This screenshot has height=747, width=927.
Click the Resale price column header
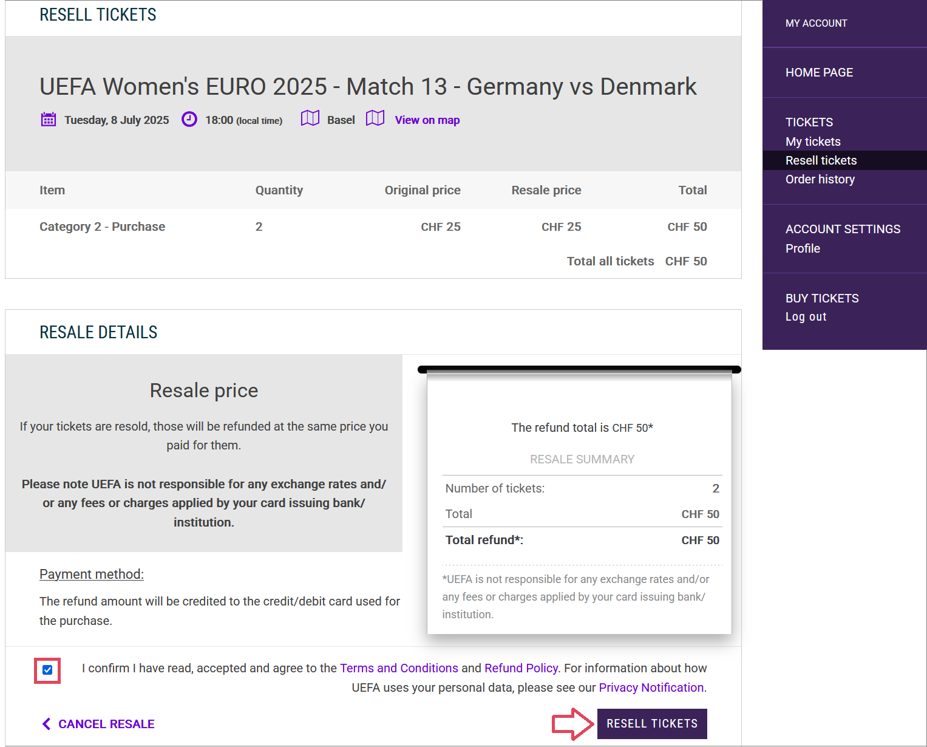point(546,190)
